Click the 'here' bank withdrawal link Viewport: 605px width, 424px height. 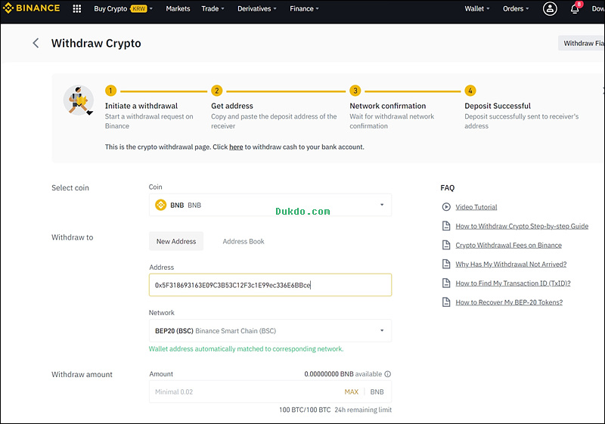click(x=236, y=147)
